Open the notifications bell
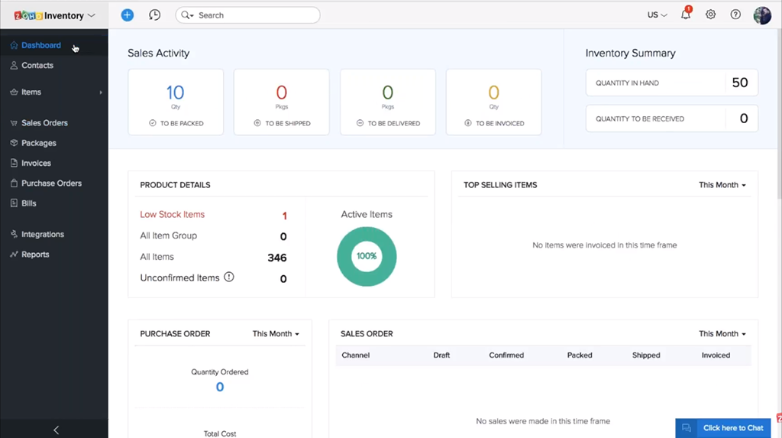Viewport: 782px width, 438px height. coord(686,14)
